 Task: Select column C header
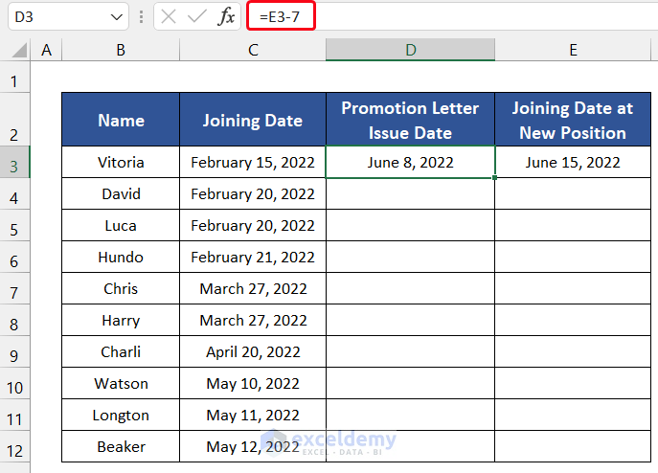(x=253, y=50)
